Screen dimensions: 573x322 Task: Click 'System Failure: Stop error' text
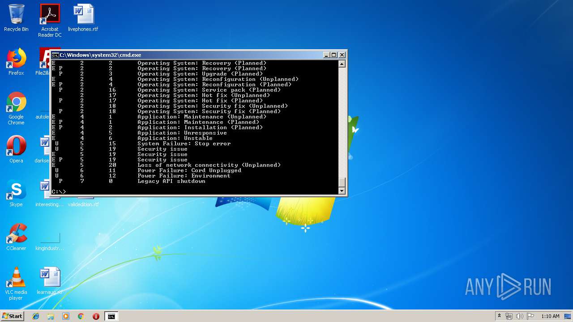[x=184, y=144]
